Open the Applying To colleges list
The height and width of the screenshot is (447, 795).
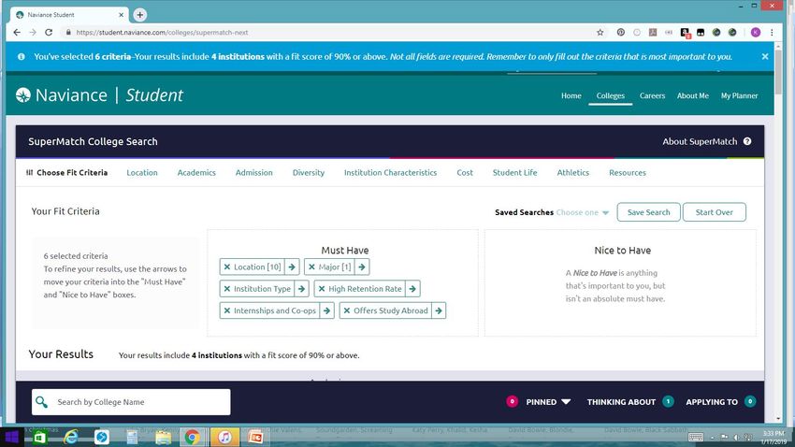pyautogui.click(x=720, y=402)
